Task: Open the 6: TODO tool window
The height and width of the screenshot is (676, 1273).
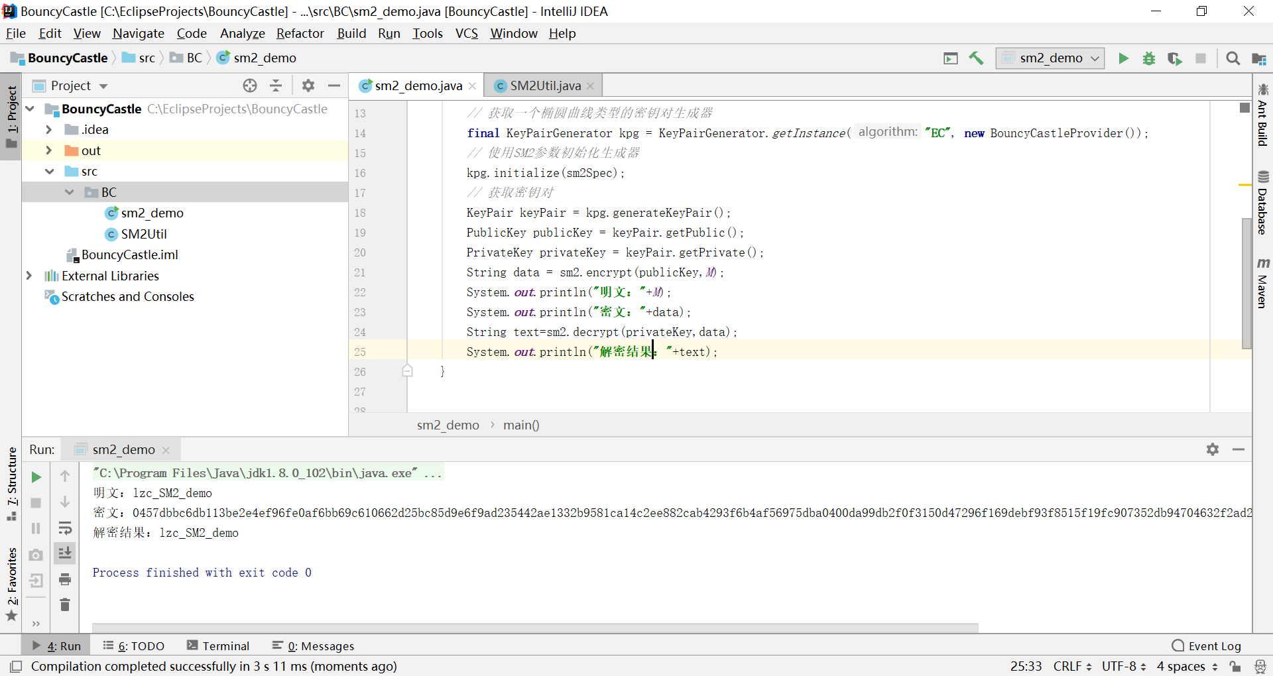Action: click(133, 646)
